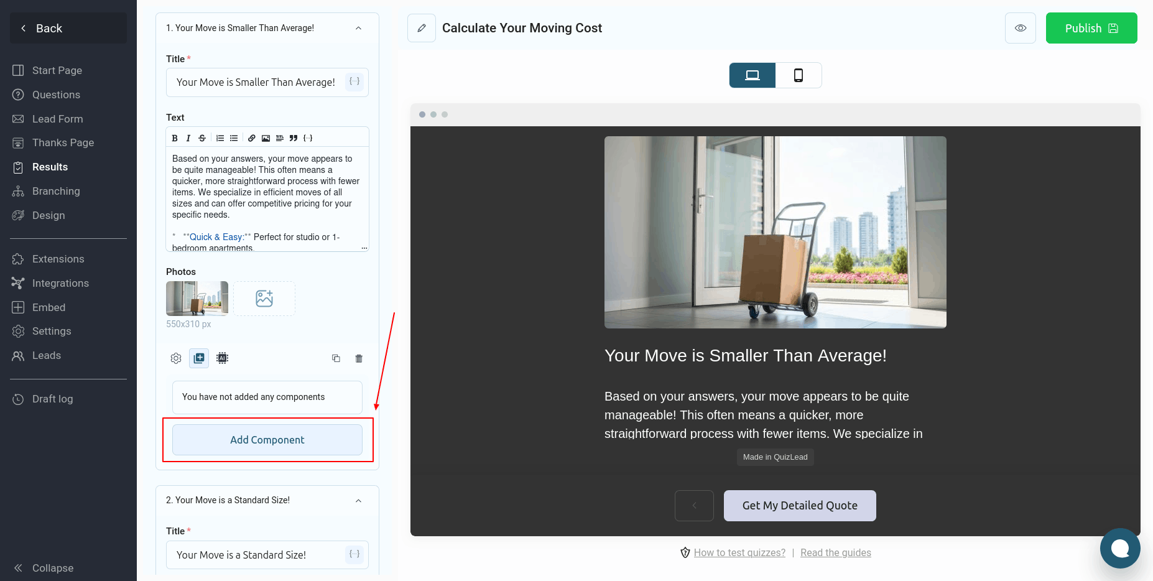The image size is (1153, 581).
Task: Delete result with the trash icon
Action: 359,358
